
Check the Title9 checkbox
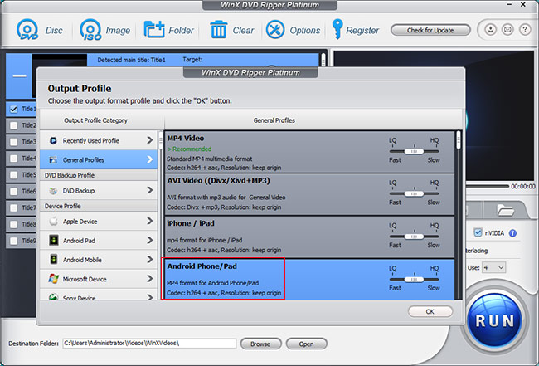point(14,241)
